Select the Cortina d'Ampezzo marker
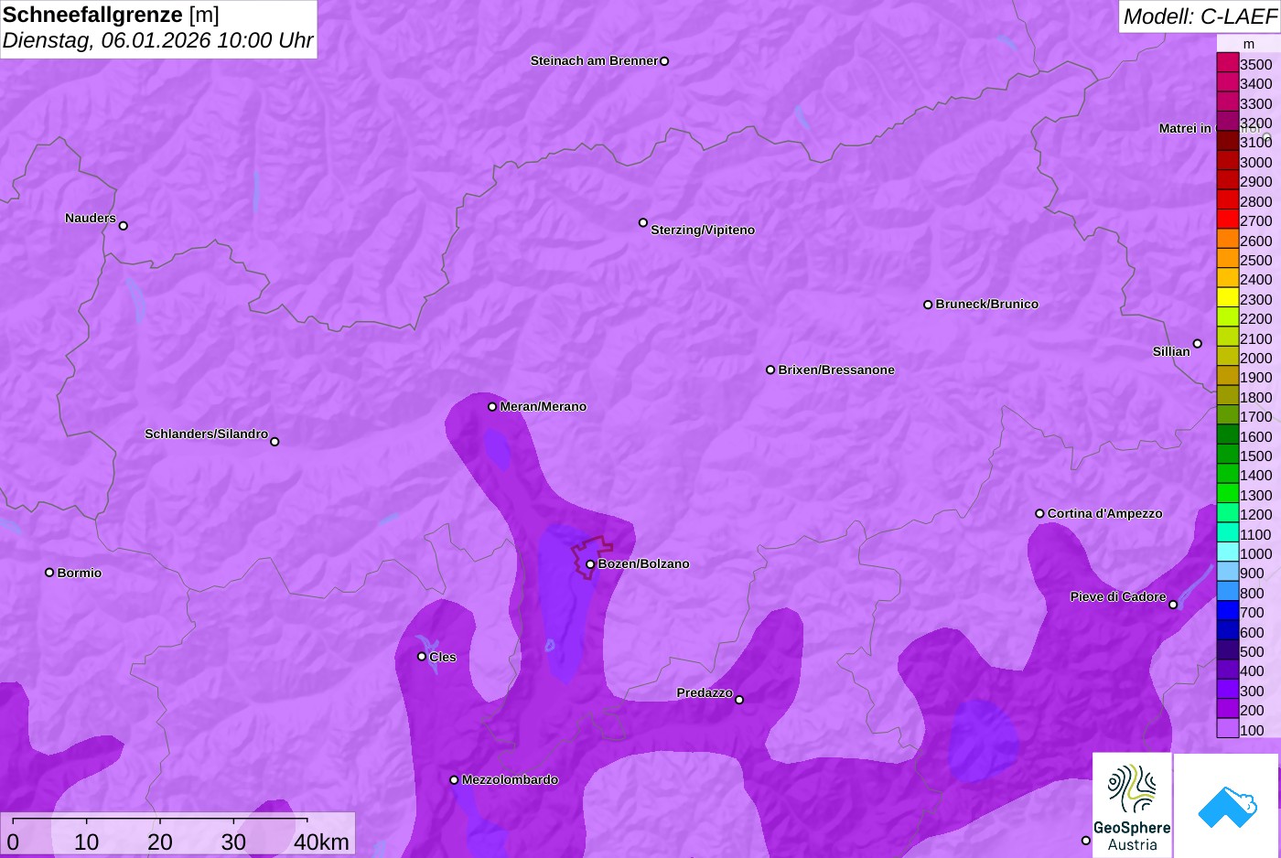 [1039, 514]
